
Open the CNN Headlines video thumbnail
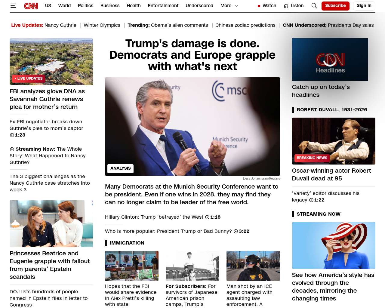click(x=330, y=60)
